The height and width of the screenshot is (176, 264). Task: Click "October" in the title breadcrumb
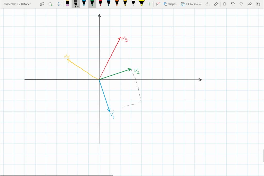point(26,4)
